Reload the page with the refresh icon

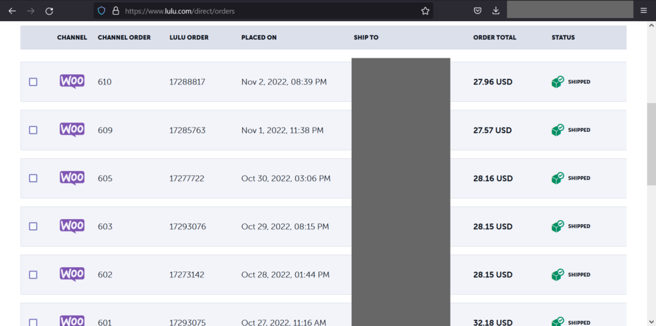(49, 11)
